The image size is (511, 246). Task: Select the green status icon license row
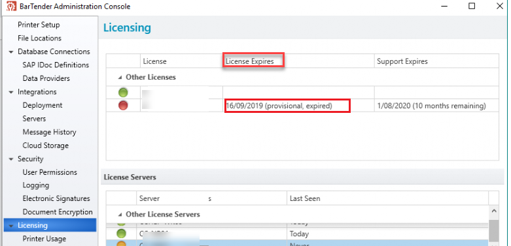tap(123, 93)
